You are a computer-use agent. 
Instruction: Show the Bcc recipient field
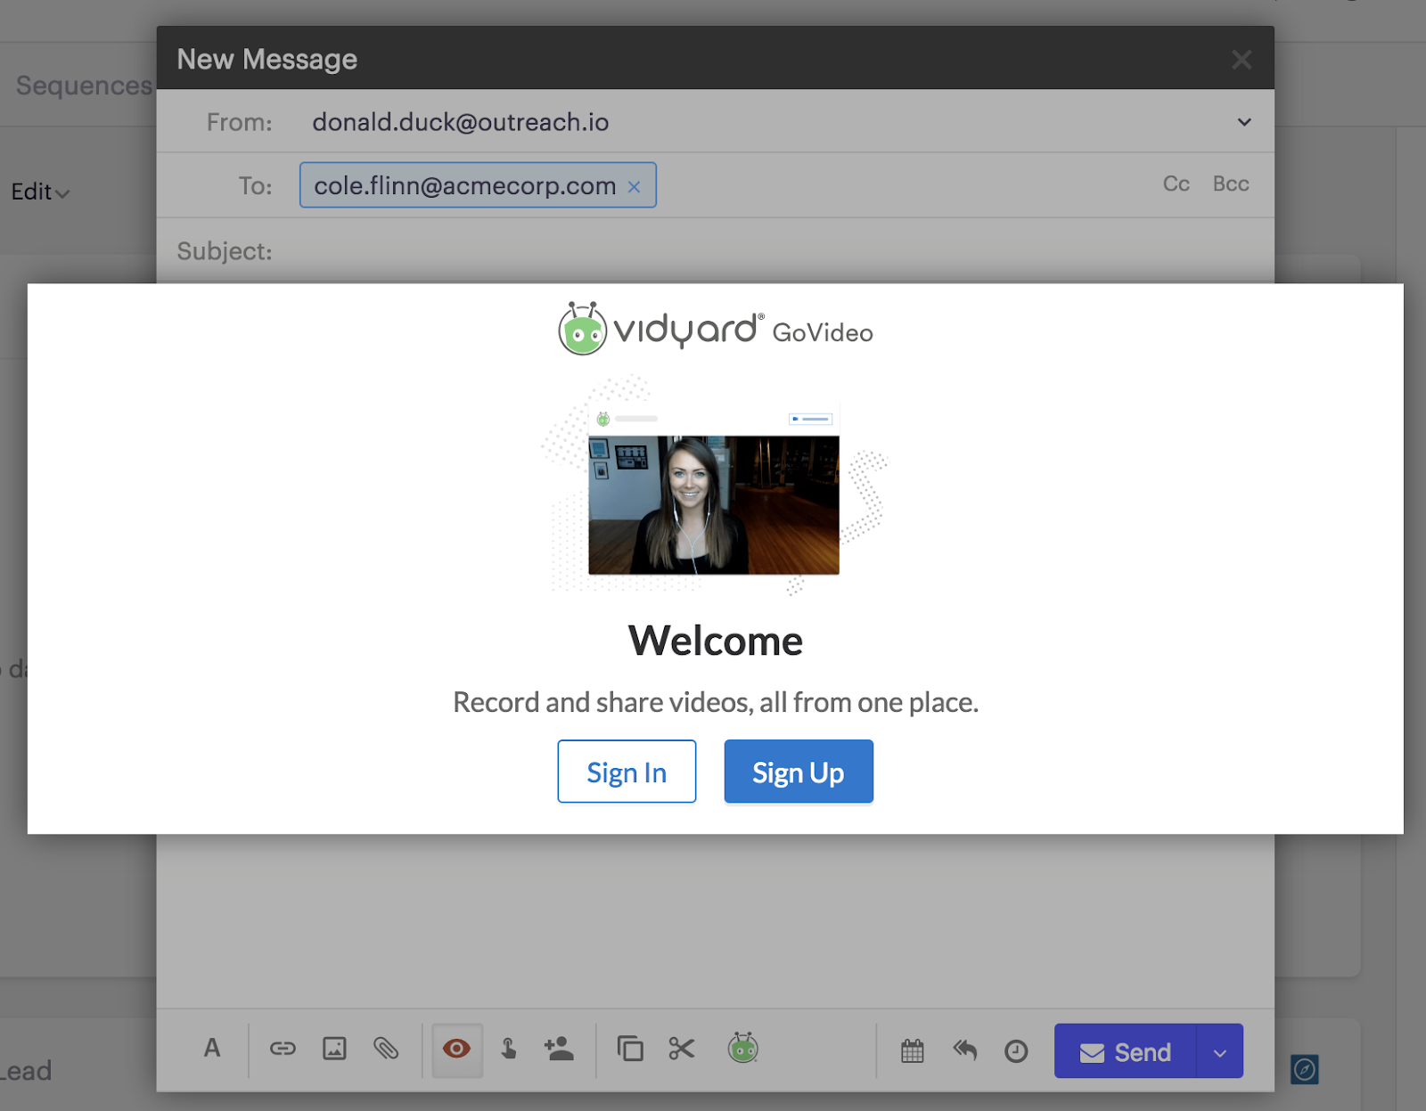point(1230,184)
